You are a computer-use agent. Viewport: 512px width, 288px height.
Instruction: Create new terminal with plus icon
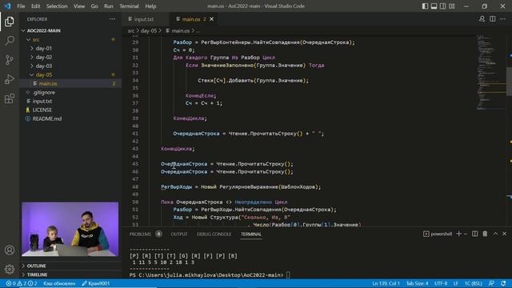(x=458, y=234)
